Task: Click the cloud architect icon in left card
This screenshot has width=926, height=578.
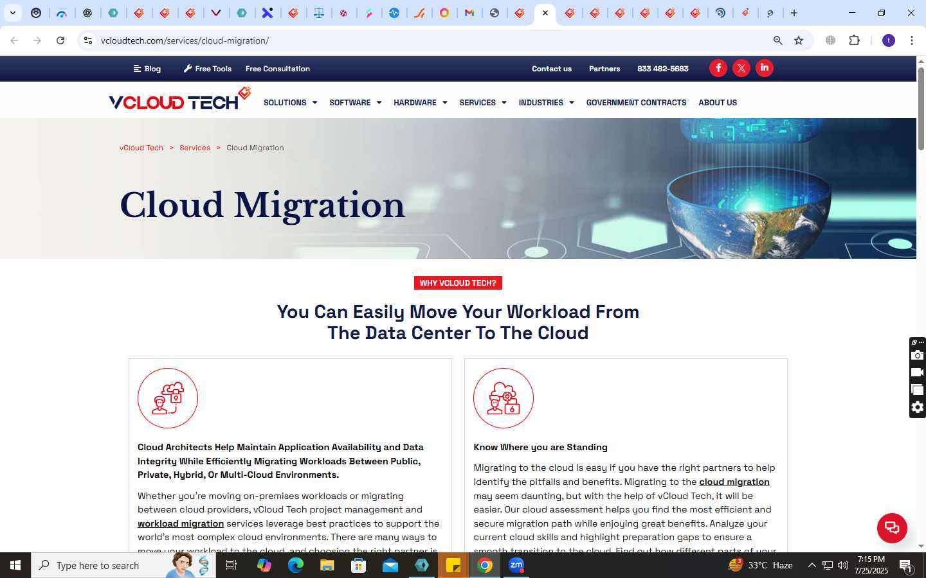Action: (168, 398)
